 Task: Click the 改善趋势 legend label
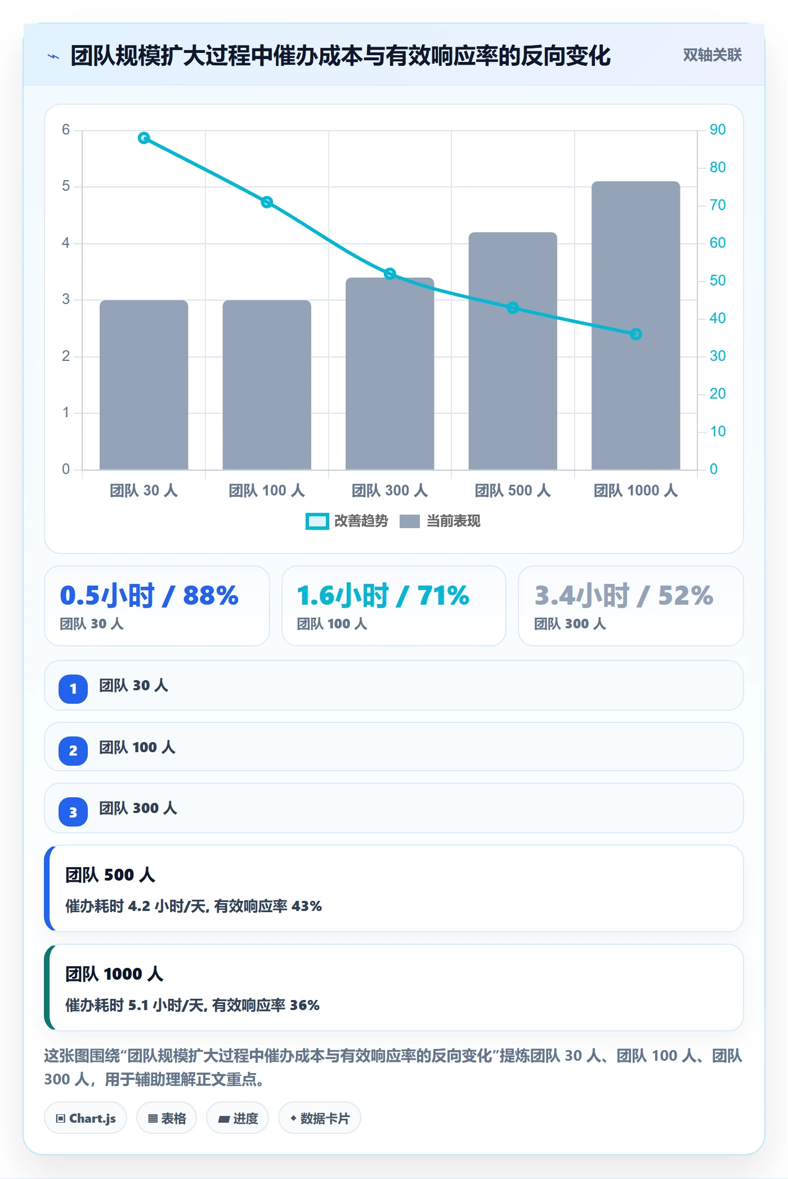tap(361, 521)
